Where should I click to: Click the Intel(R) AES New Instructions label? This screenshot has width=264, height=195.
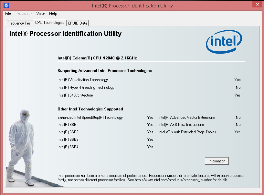[181, 125]
